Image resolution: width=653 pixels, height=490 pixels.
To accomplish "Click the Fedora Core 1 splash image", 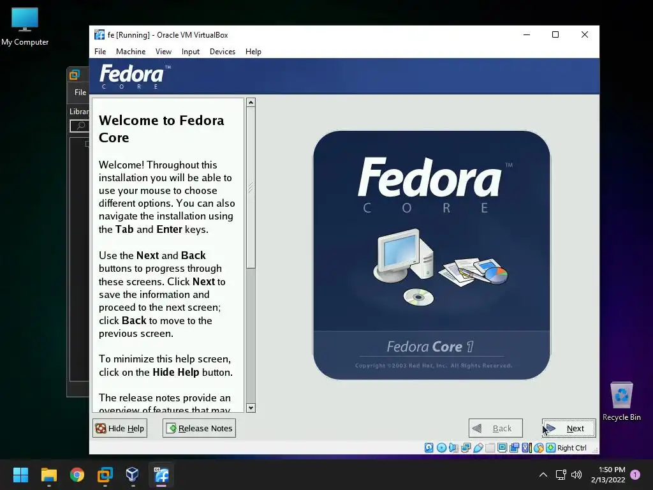I will (432, 255).
